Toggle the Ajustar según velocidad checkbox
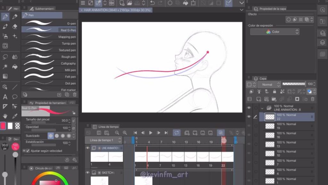Screen dimensions: 328x185 pyautogui.click(x=28, y=151)
